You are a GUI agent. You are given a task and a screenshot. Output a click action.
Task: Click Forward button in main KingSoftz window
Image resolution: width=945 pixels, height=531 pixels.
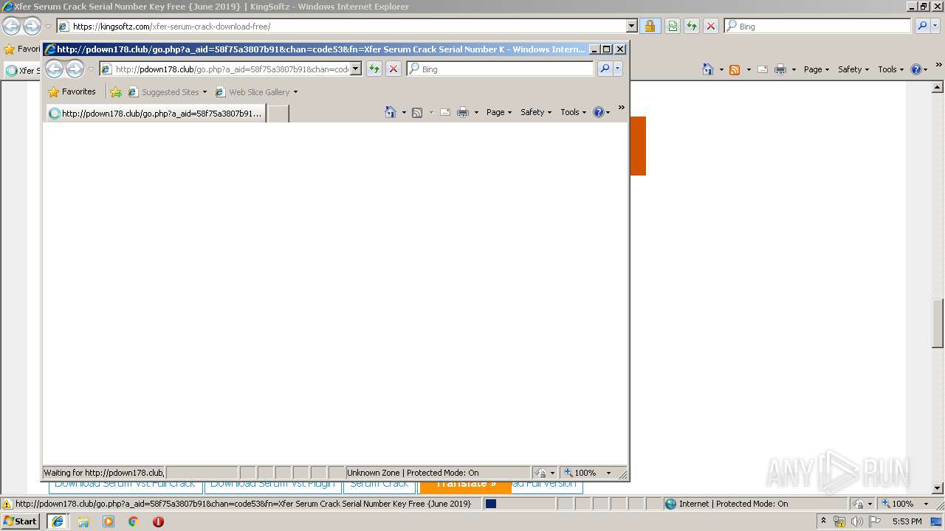pos(32,26)
